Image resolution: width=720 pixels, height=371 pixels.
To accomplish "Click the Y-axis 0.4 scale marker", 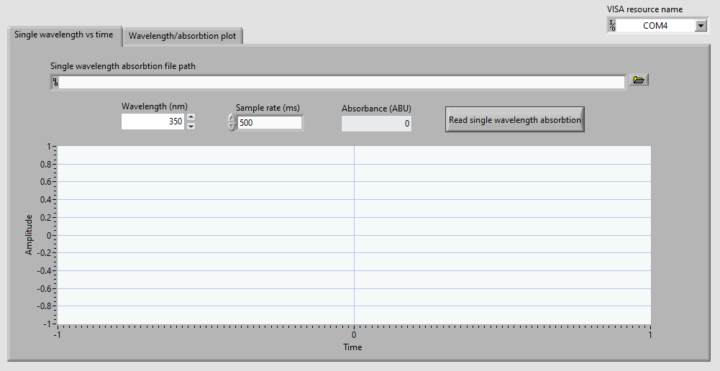I will point(45,200).
